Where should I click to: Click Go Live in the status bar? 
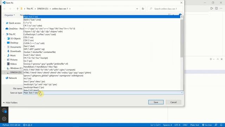[x=207, y=125]
